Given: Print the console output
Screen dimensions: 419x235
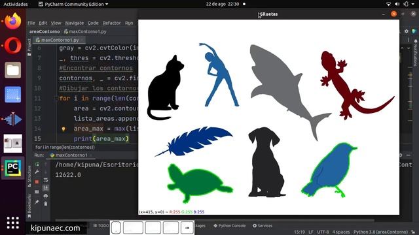Looking at the screenshot, I should pos(46,196).
